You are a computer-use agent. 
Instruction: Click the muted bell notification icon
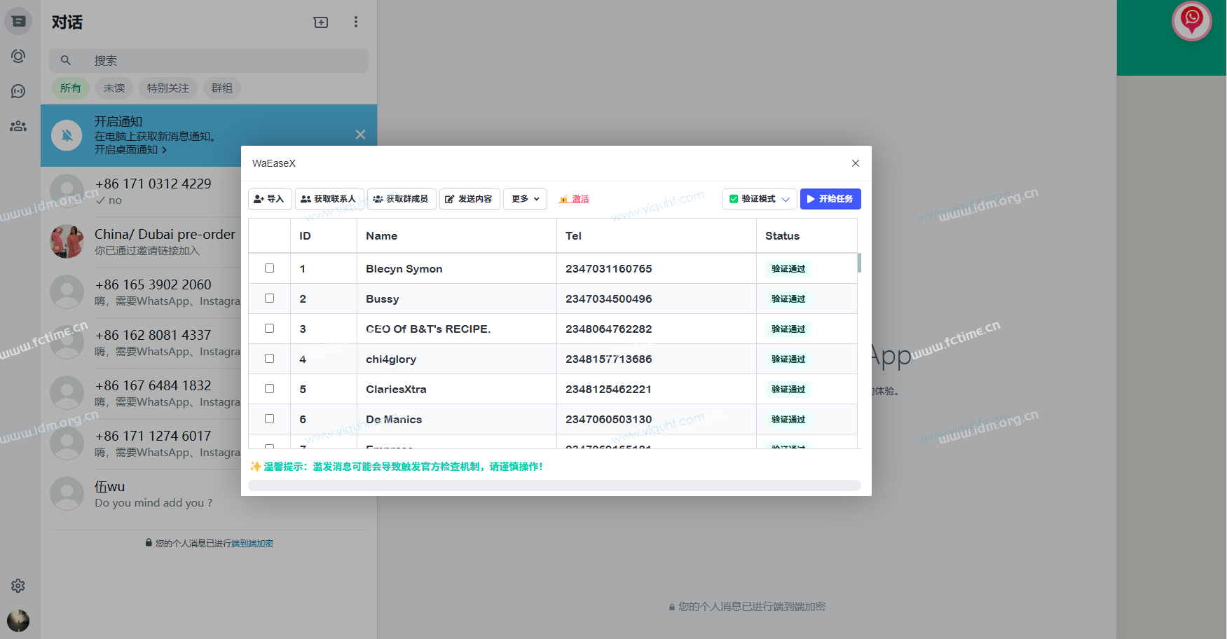(67, 135)
